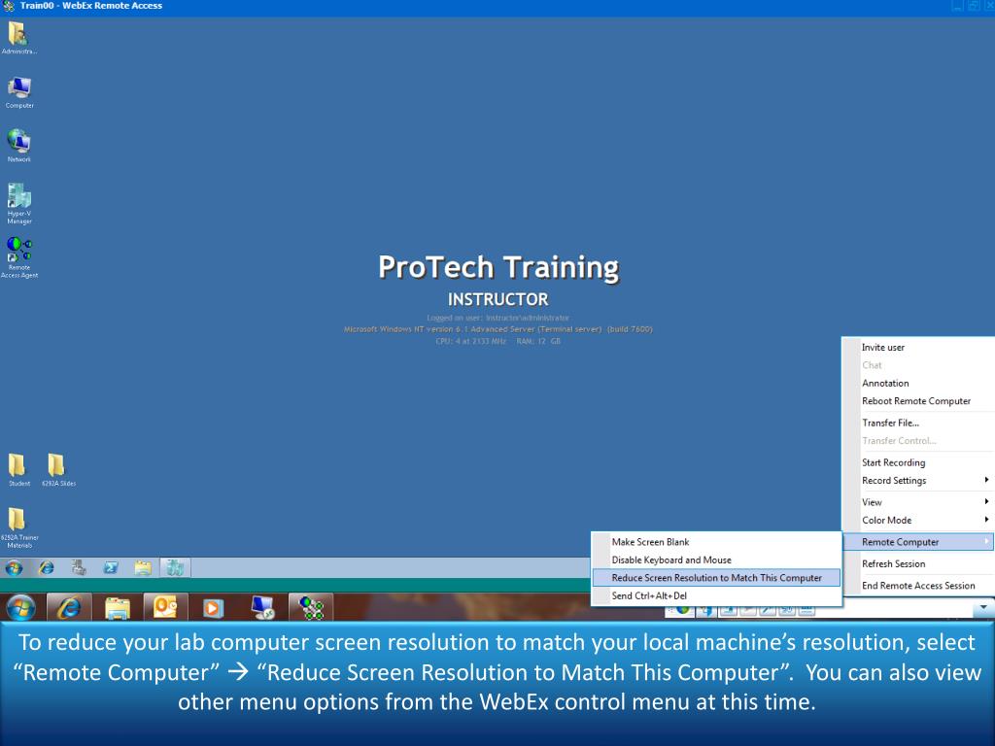The width and height of the screenshot is (995, 746).
Task: Open File Explorer from the local taskbar
Action: pyautogui.click(x=118, y=608)
